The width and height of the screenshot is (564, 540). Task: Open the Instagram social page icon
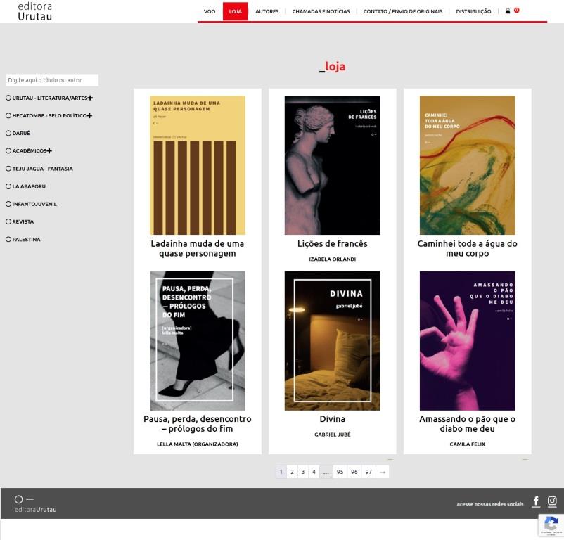tap(552, 501)
